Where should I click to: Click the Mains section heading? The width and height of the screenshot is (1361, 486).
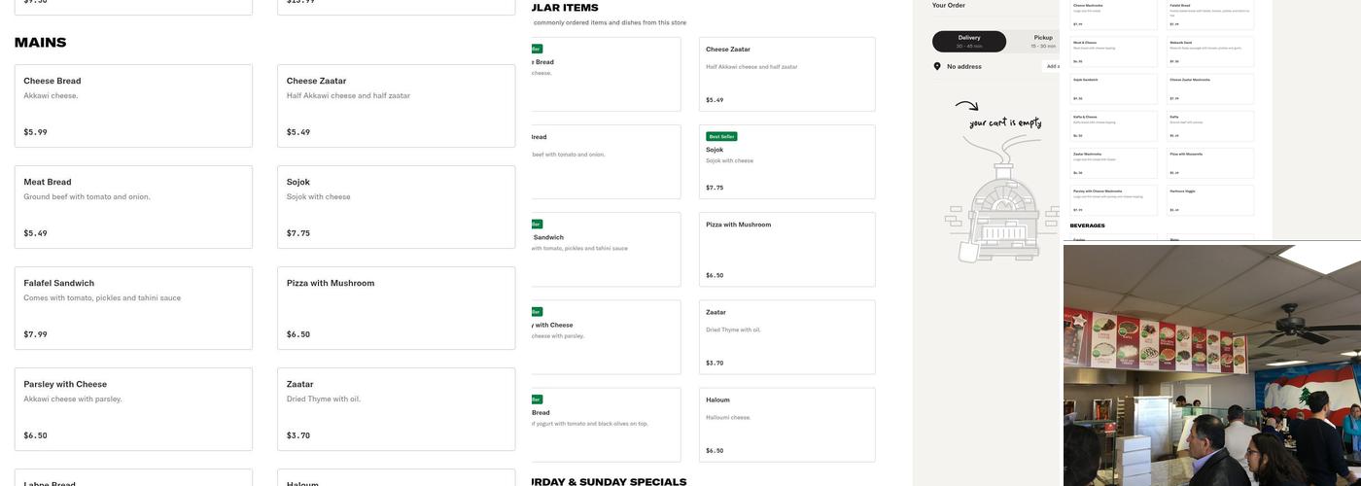(40, 43)
